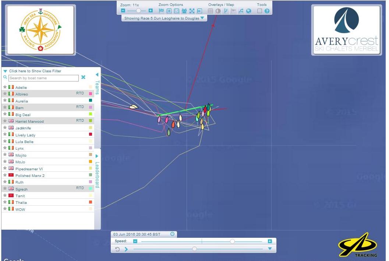Increase playback speed with plus button
This screenshot has height=261, width=389.
[x=270, y=241]
